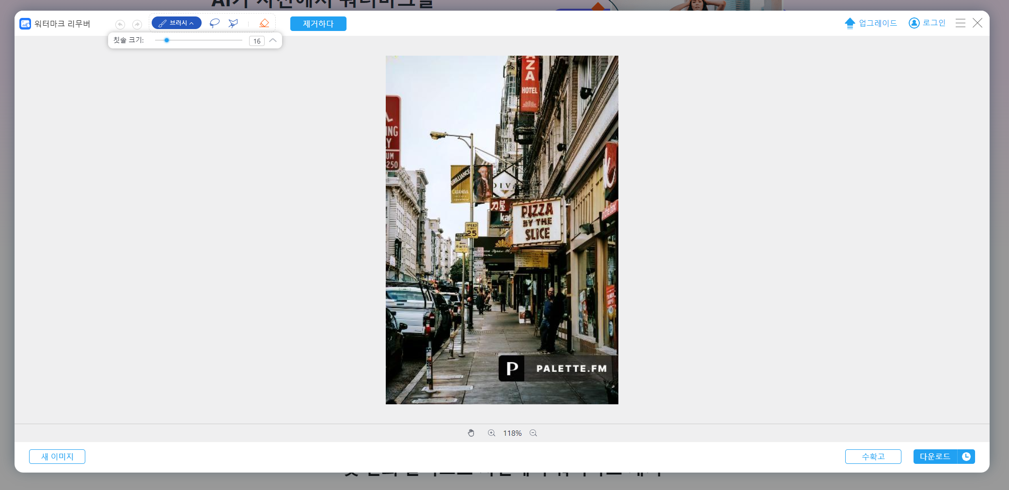Click the 업그레이드 upgrade link
1009x490 pixels.
[x=878, y=23]
